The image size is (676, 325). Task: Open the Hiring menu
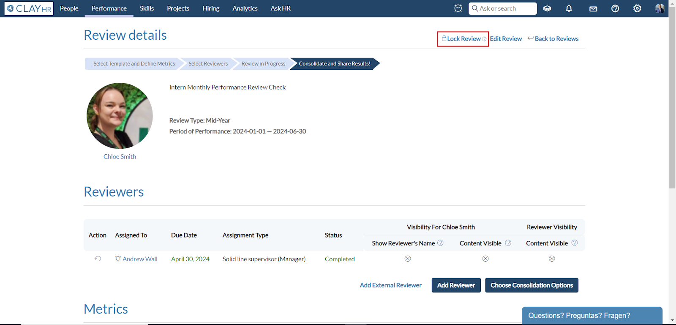(x=211, y=8)
